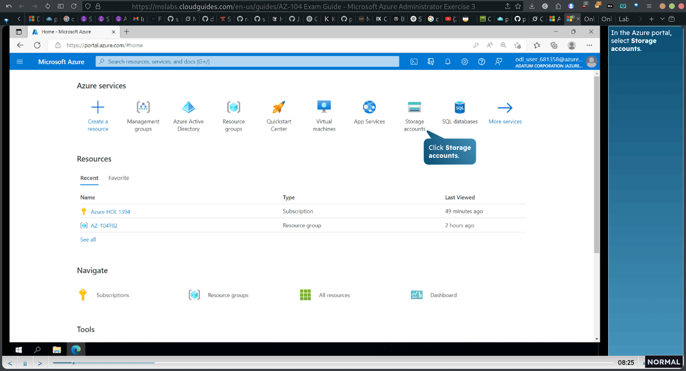Open the Azure portal hamburger menu
Screen dimensions: 686x371
(20, 62)
